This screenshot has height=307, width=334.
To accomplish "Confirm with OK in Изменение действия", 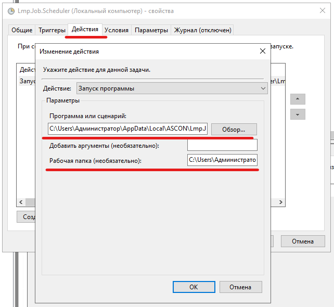I will pyautogui.click(x=194, y=287).
